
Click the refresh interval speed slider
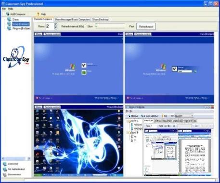110,26
